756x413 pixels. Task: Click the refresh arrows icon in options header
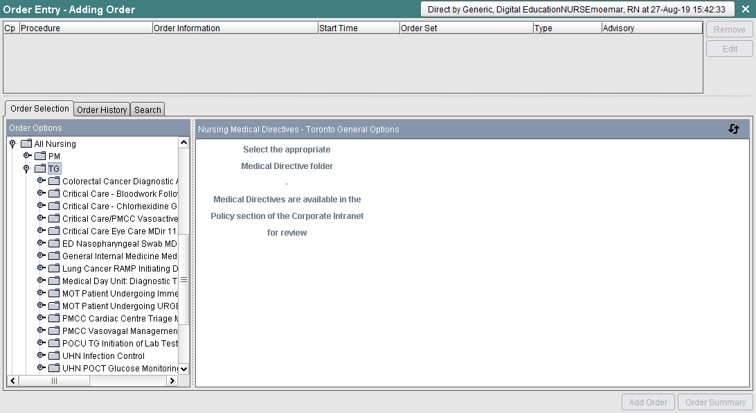click(734, 129)
